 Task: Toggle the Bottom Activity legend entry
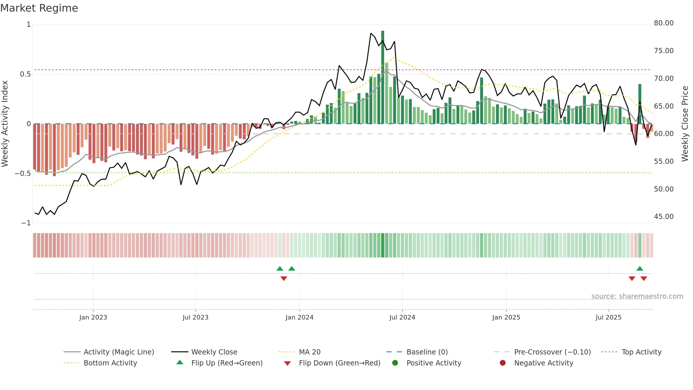click(100, 363)
